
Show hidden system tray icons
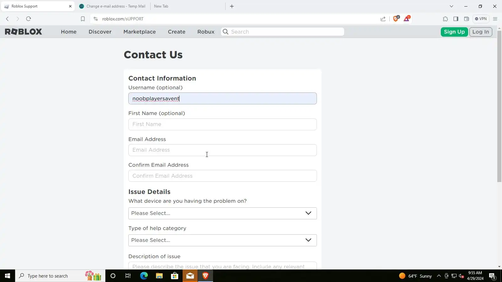(x=439, y=276)
